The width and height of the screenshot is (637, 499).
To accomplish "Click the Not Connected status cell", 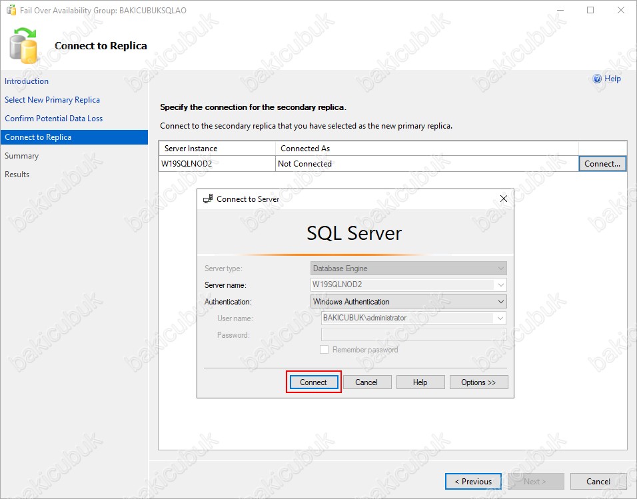I will 427,164.
